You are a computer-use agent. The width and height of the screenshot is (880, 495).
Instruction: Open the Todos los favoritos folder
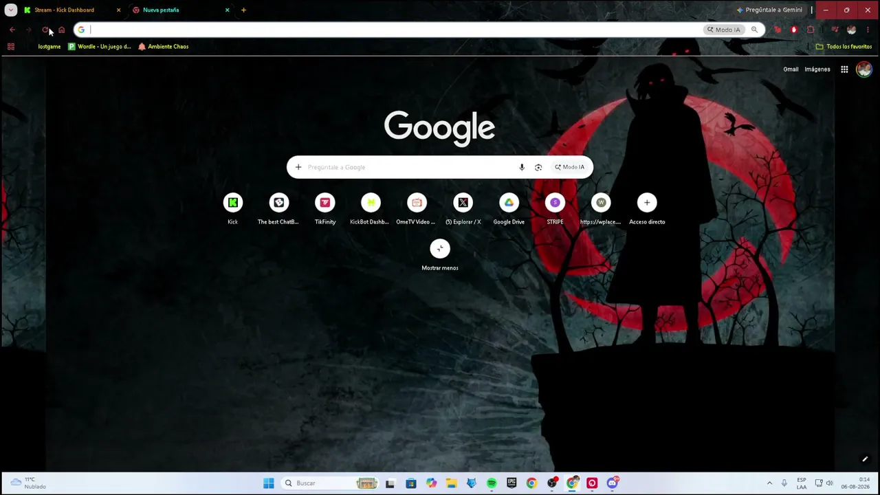[844, 47]
